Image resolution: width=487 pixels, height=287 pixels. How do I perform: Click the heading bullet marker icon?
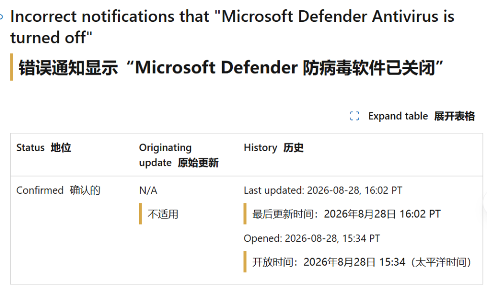[x=1, y=17]
